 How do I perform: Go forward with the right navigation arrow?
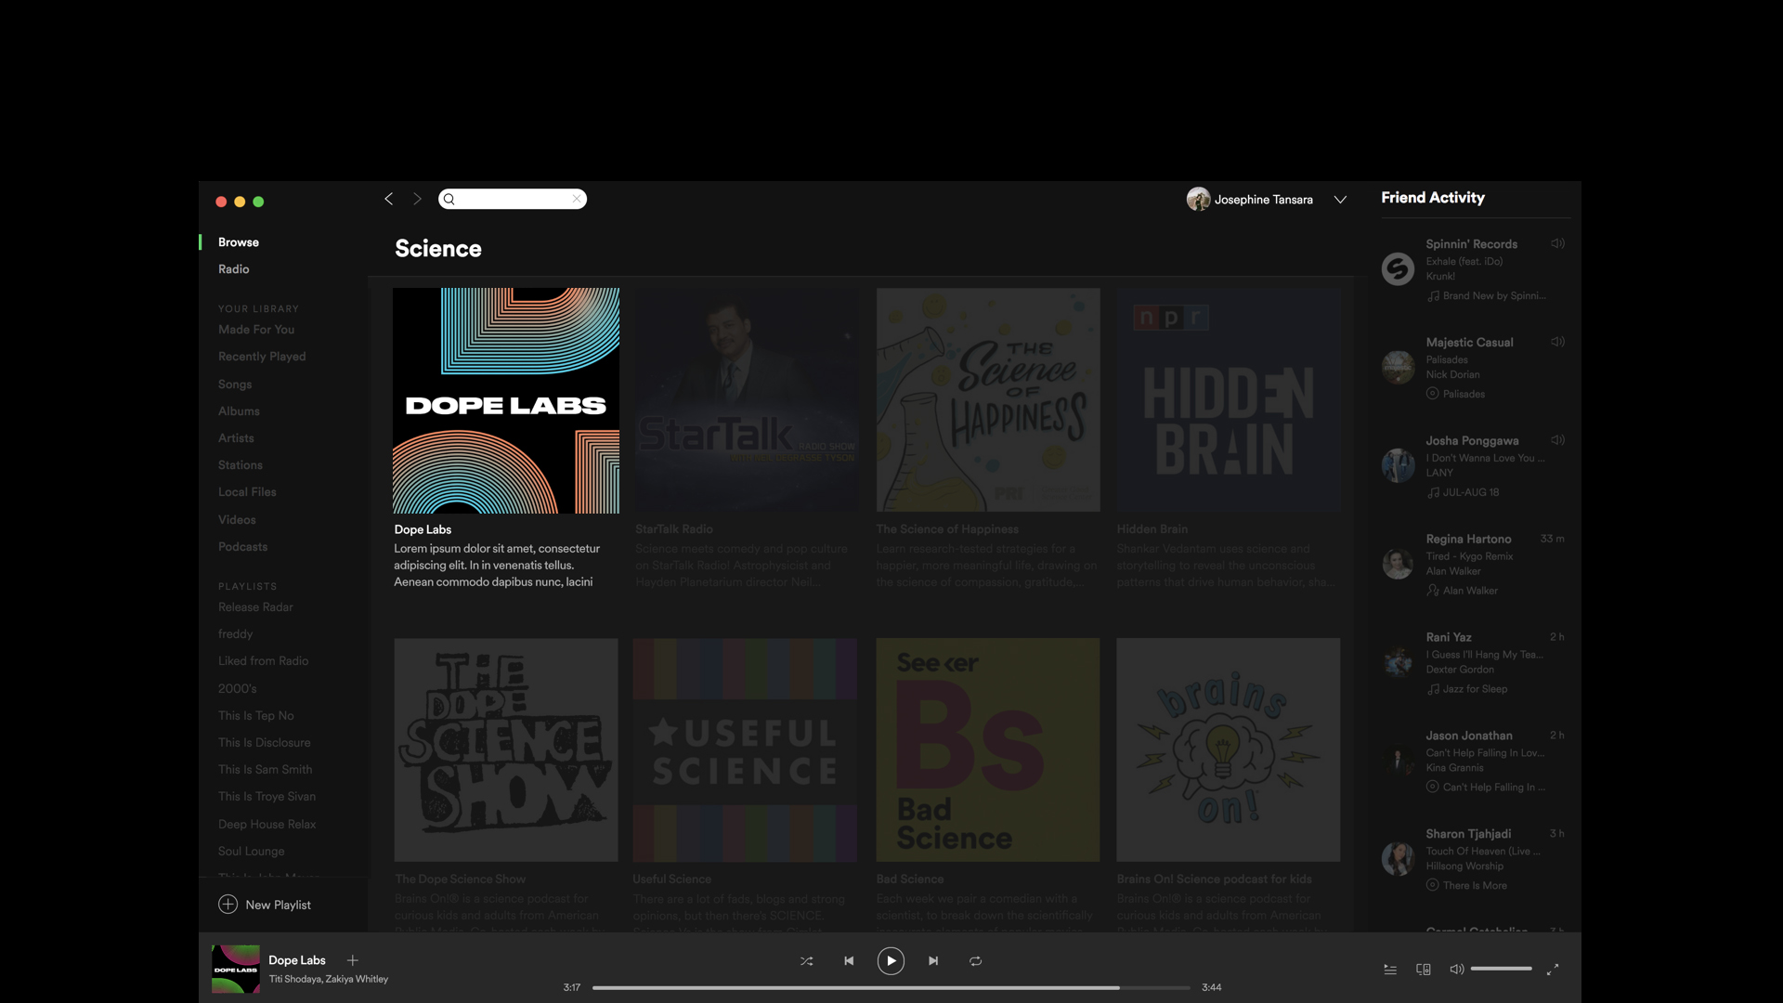point(417,199)
